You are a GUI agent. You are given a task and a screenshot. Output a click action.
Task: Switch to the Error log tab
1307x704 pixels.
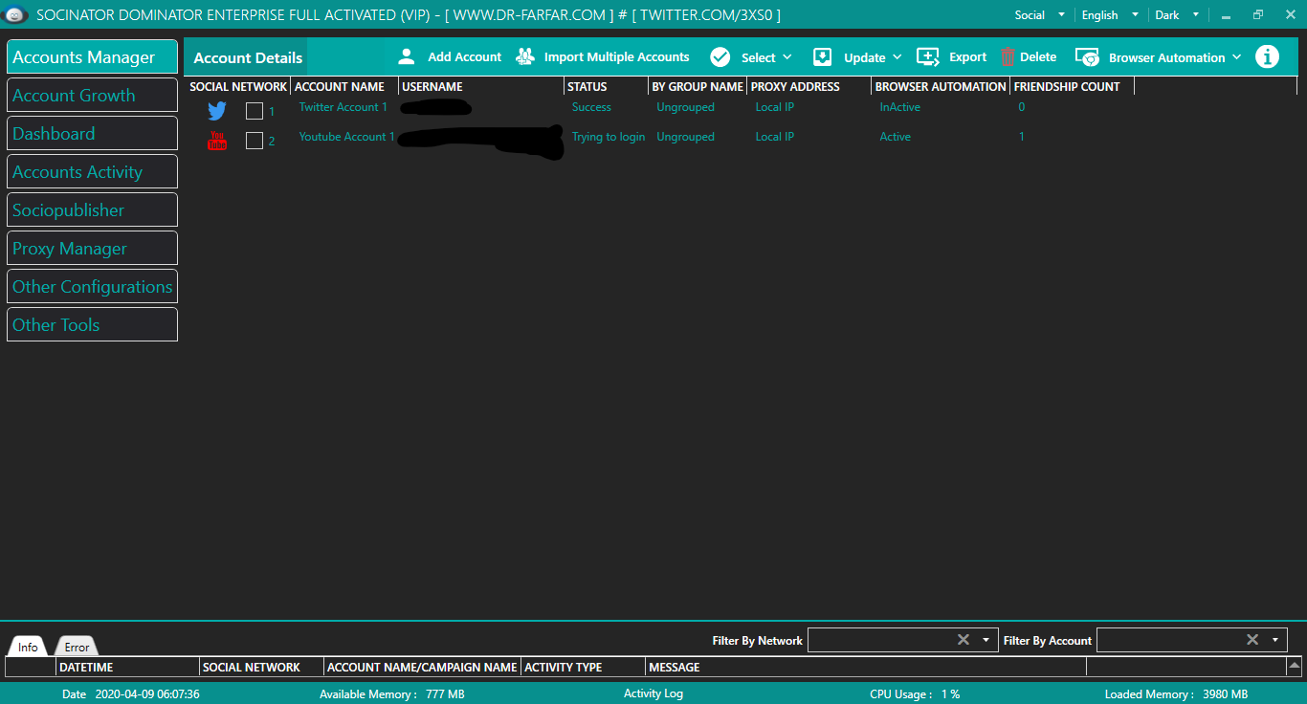(x=77, y=647)
